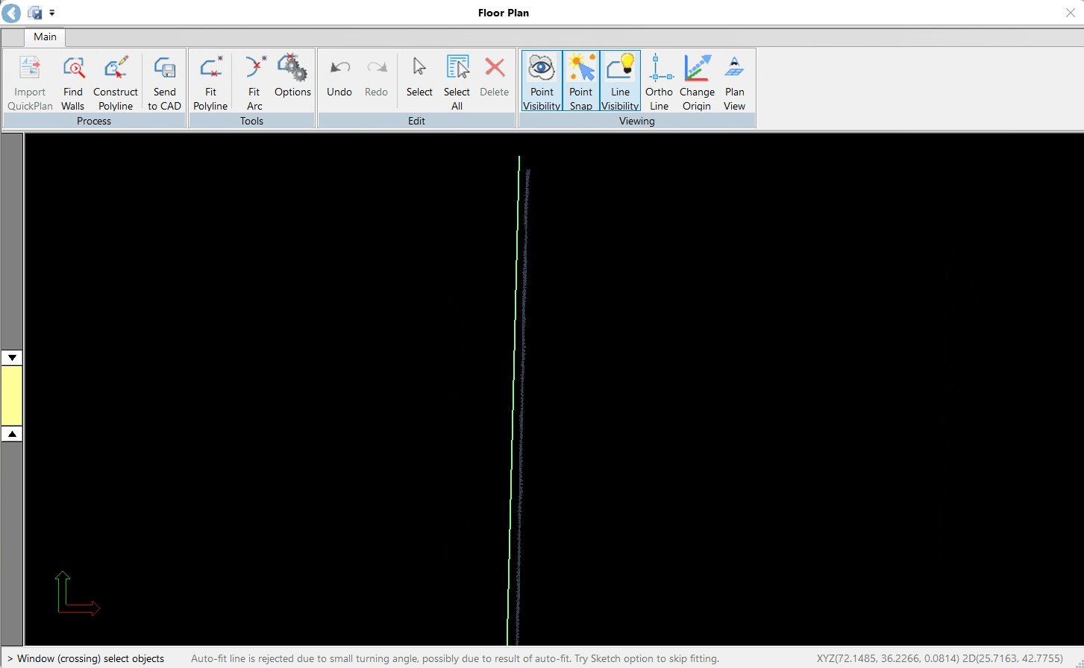Activate the Construct Polyline tool

(x=116, y=81)
